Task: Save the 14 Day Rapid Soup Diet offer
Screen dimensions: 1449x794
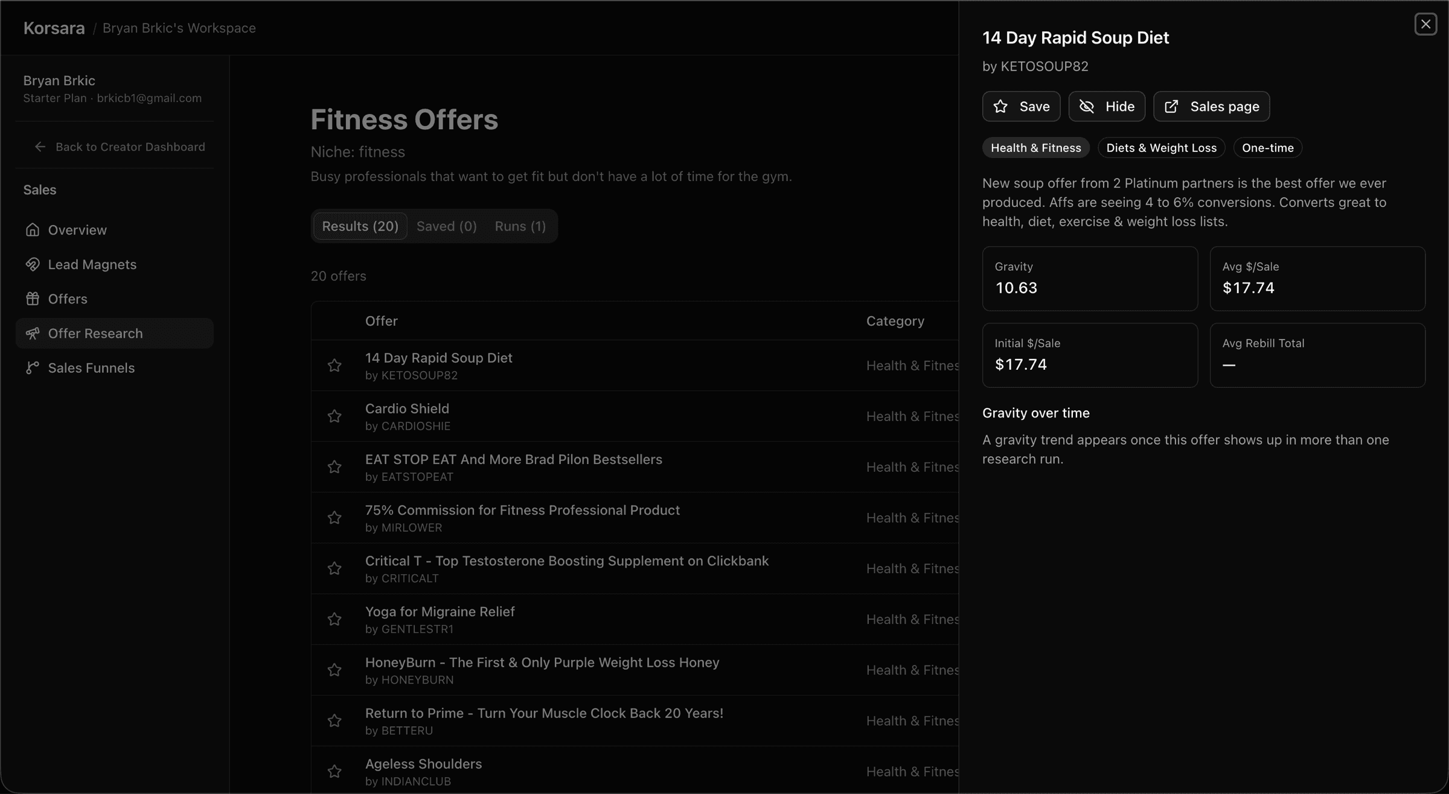Action: point(1021,106)
